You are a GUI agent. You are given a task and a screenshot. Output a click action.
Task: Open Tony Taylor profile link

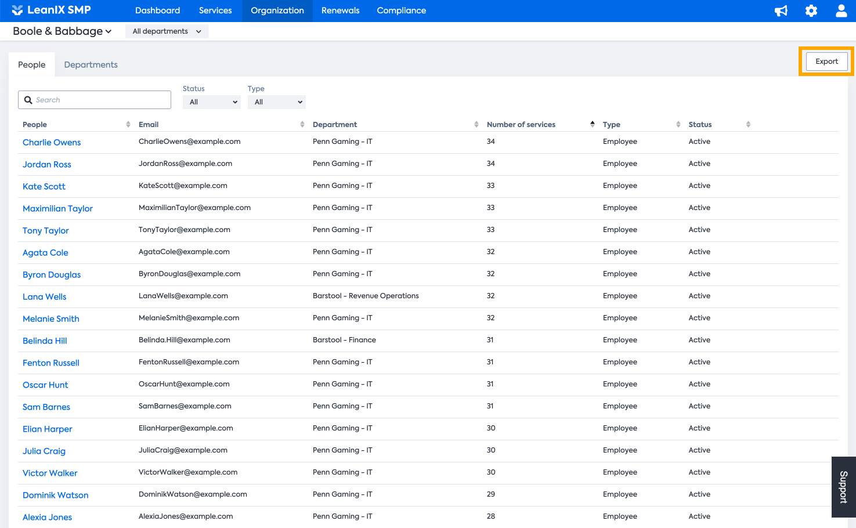46,230
